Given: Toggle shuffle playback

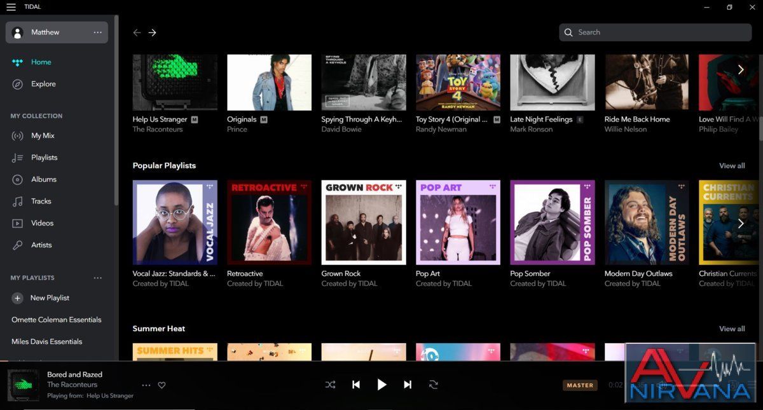Looking at the screenshot, I should tap(331, 385).
